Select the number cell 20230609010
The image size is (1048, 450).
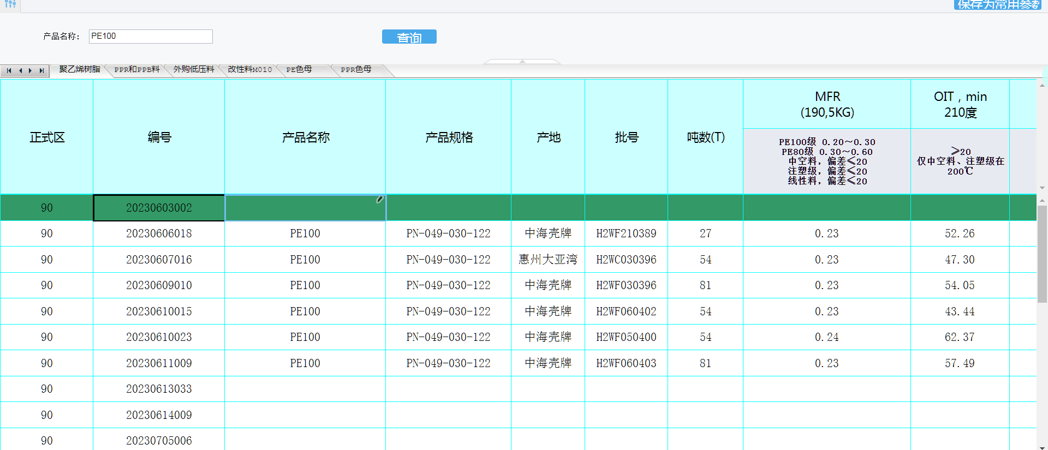[x=159, y=285]
